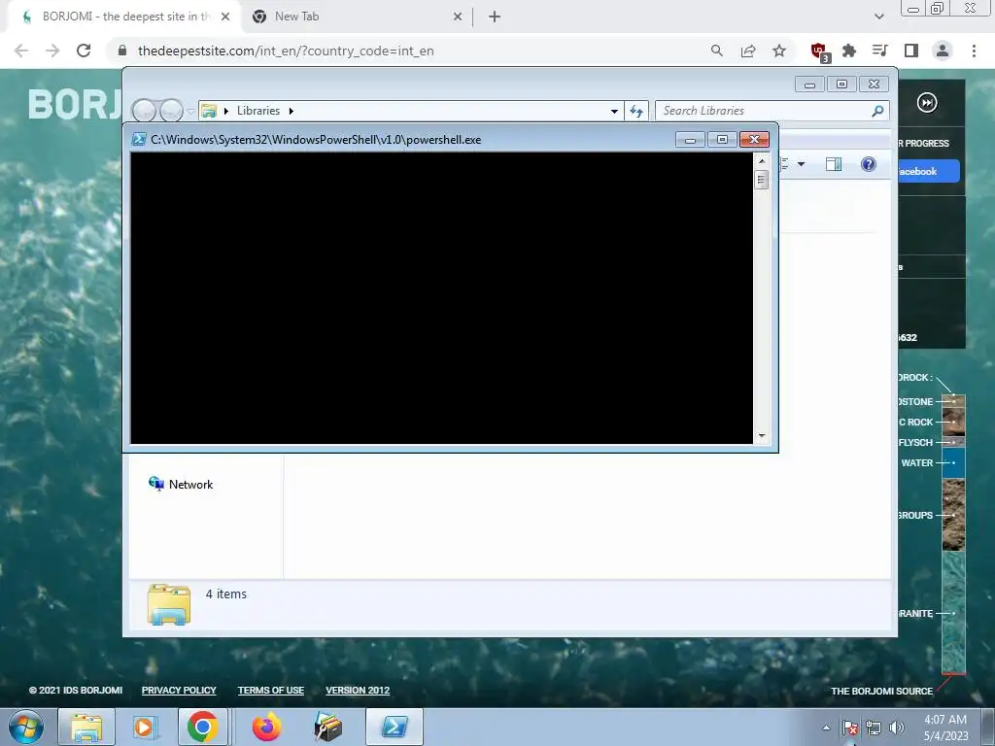Maximize the PowerShell window
995x746 pixels.
pyautogui.click(x=722, y=140)
